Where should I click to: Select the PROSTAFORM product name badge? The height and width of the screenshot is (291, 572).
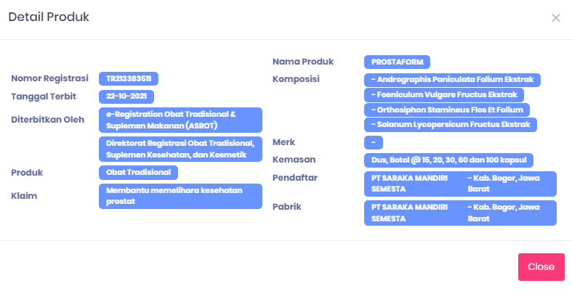(x=397, y=62)
